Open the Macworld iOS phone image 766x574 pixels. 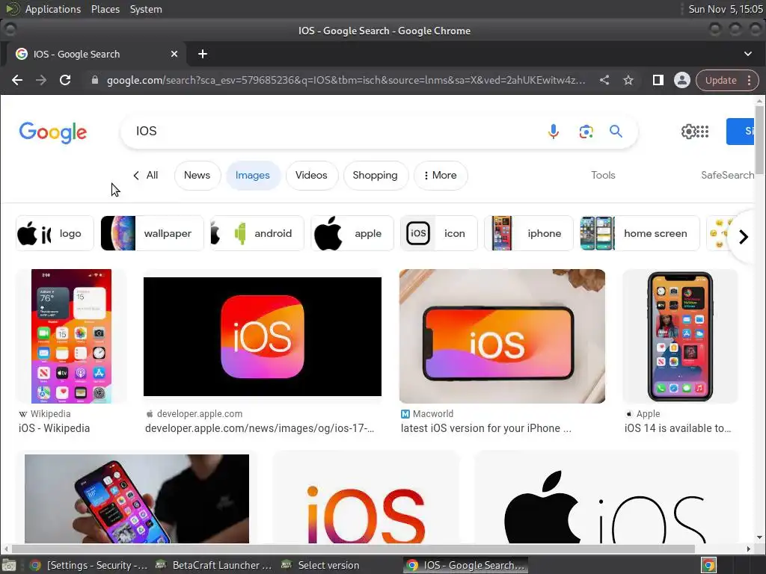[x=502, y=336]
